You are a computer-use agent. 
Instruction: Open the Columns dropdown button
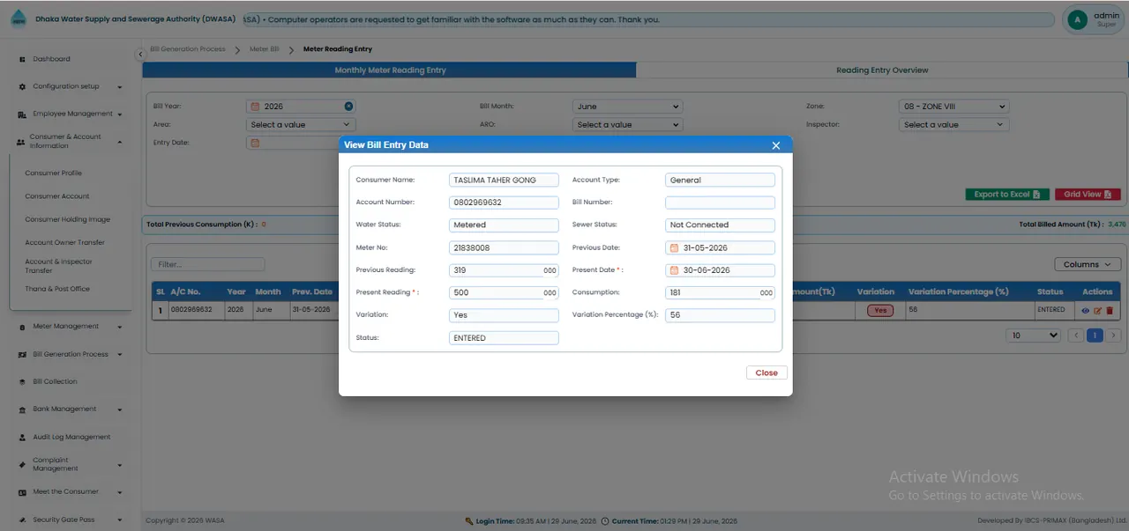1088,264
